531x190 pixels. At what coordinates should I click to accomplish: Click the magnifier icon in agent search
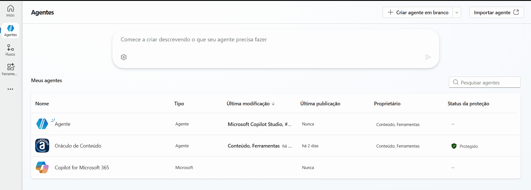point(456,82)
